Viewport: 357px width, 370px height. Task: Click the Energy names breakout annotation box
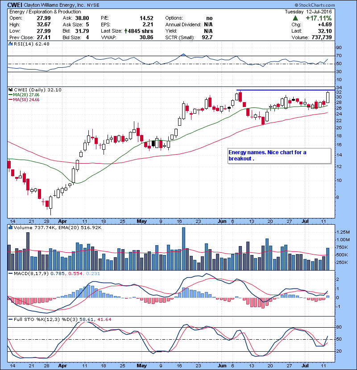279,156
